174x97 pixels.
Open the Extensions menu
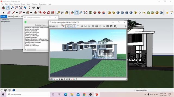click(43, 4)
